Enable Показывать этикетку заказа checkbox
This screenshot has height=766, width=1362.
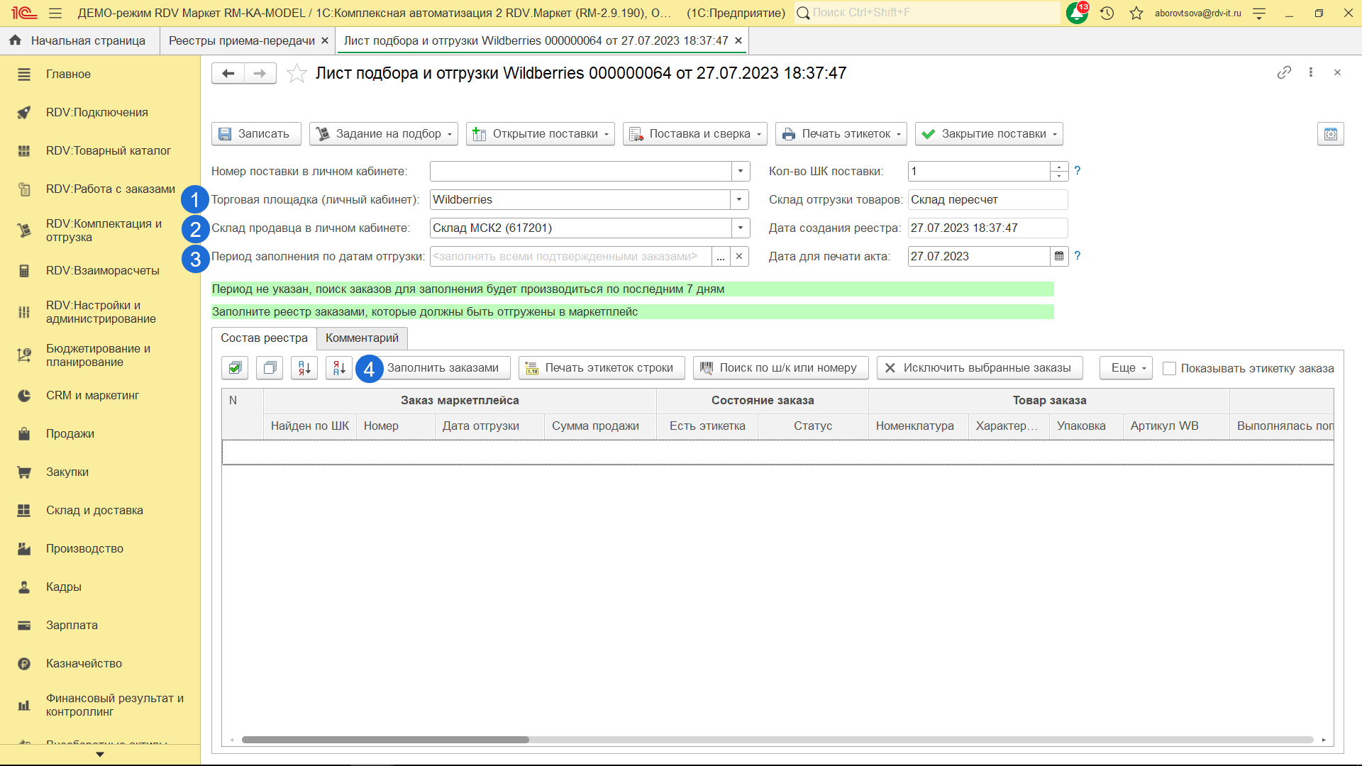[x=1170, y=368]
